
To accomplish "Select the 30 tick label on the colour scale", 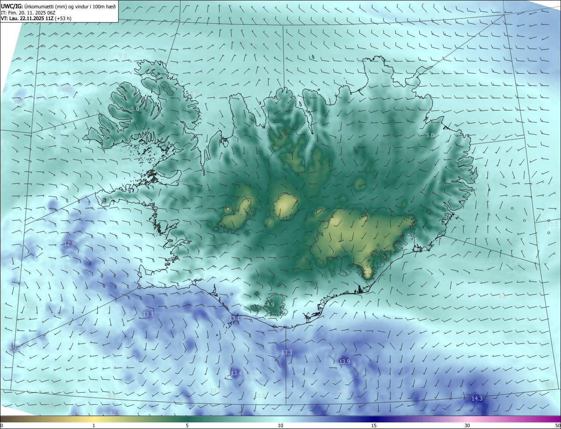I will [x=467, y=426].
